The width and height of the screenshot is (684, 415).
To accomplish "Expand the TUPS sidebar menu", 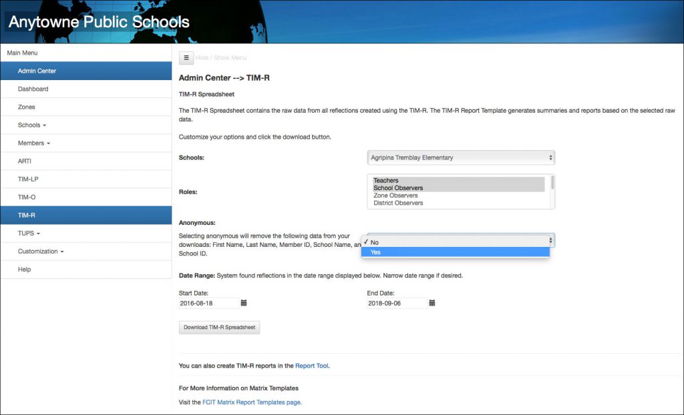I will point(27,233).
